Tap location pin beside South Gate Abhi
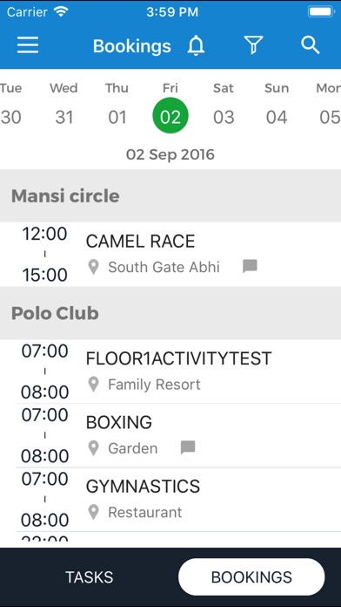 (93, 267)
